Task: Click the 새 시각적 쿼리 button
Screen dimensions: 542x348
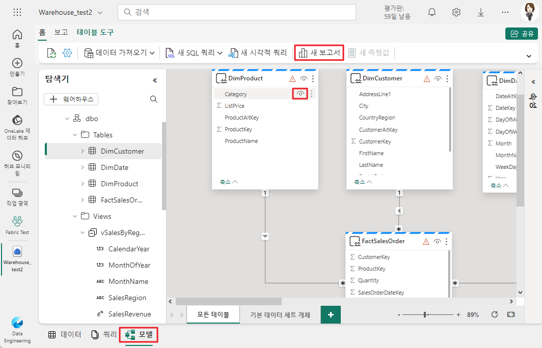Action: pos(258,53)
